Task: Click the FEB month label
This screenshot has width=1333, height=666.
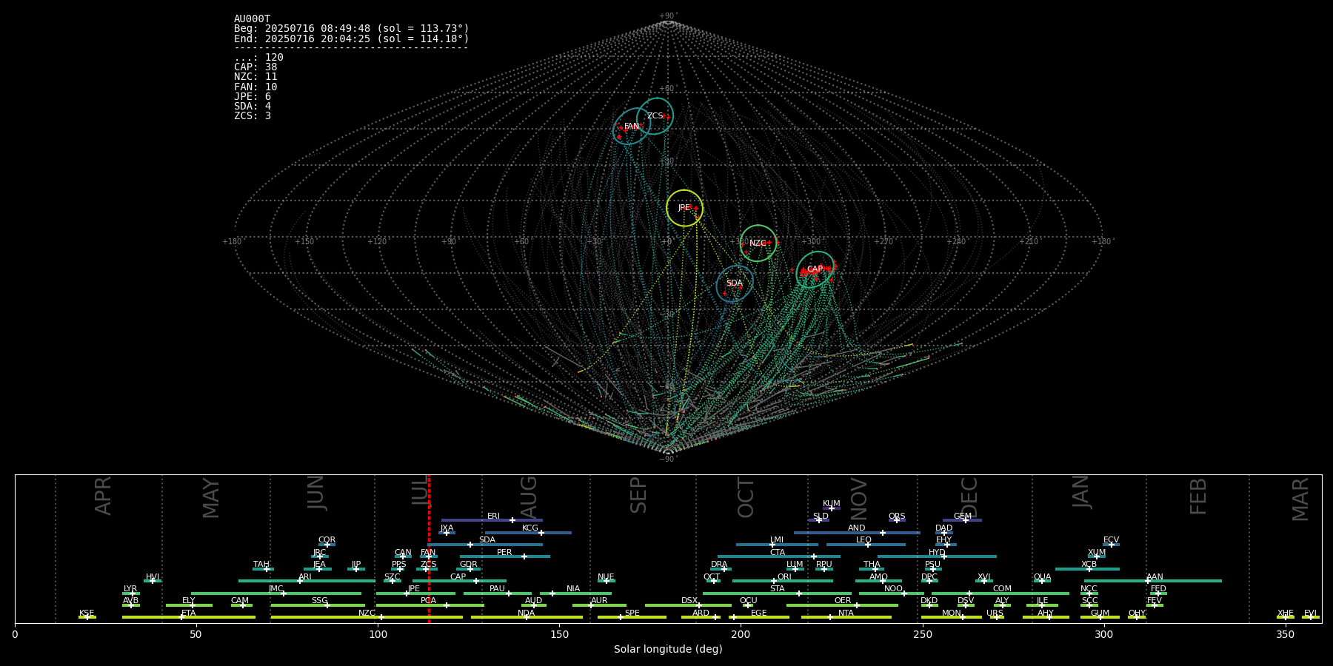Action: [1198, 496]
